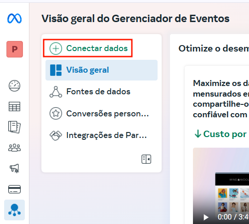Image resolution: width=249 pixels, height=224 pixels.
Task: Play the tutorial video
Action: [x=206, y=217]
